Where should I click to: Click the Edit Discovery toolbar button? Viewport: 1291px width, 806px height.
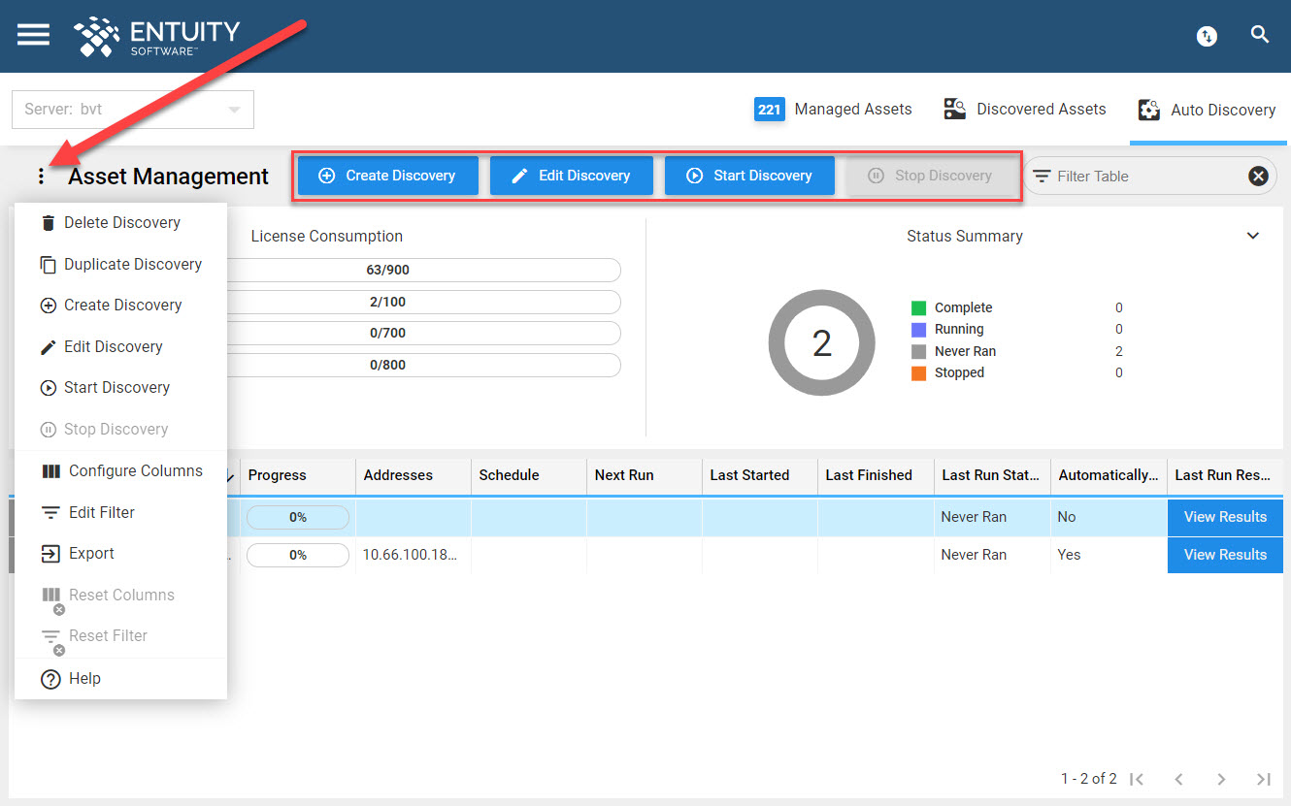coord(571,176)
